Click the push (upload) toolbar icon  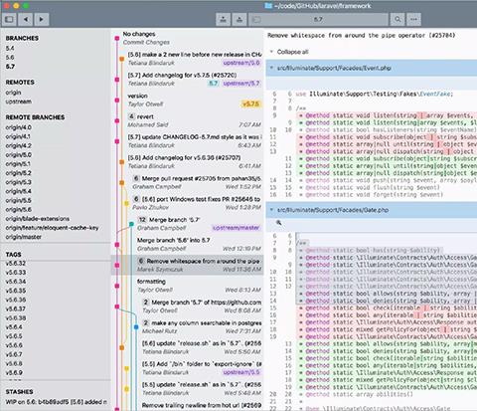[x=239, y=19]
